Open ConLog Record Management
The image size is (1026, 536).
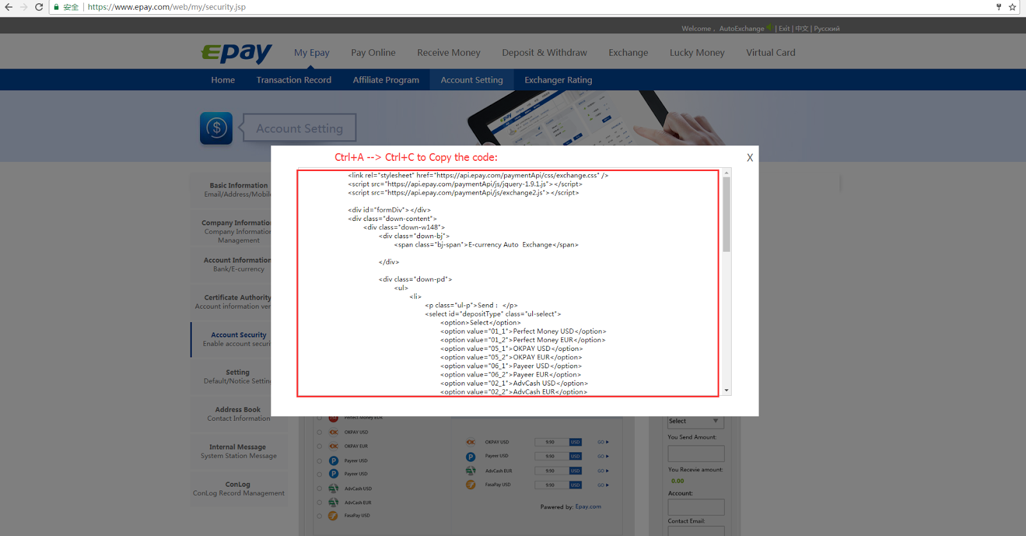click(239, 489)
